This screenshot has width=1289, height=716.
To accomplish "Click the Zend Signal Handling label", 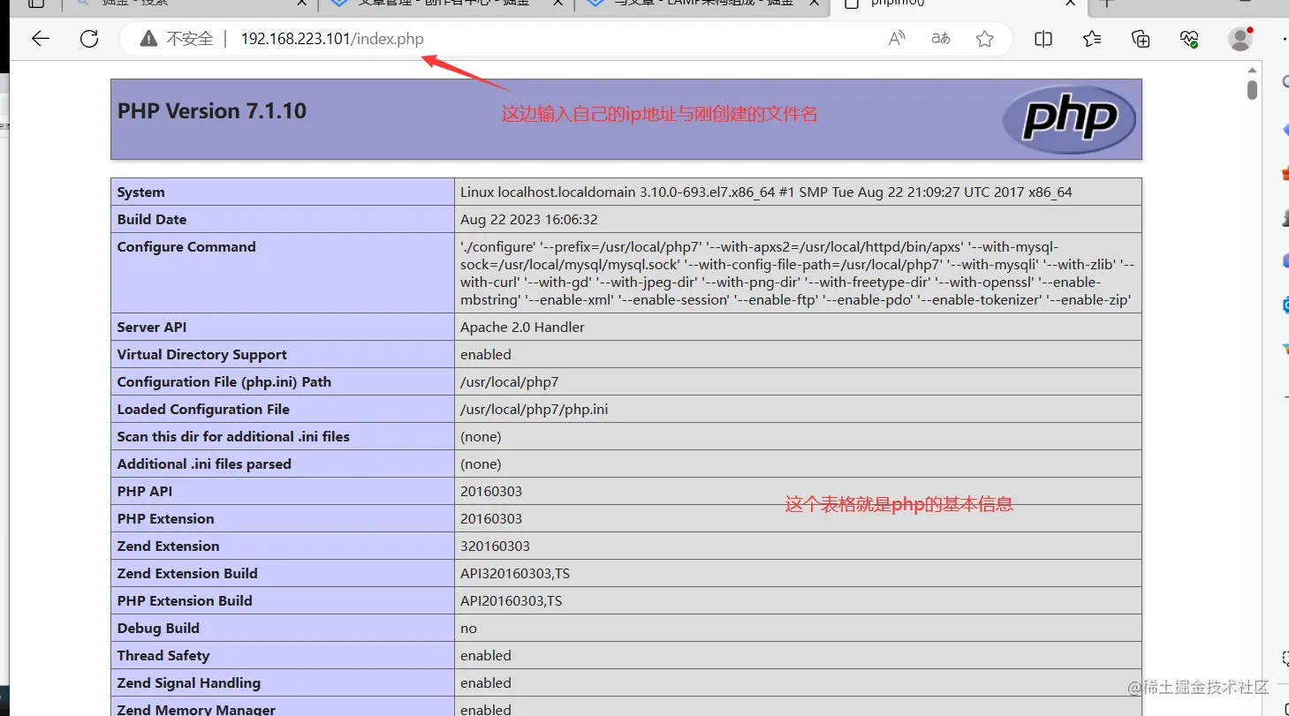I will pos(189,683).
